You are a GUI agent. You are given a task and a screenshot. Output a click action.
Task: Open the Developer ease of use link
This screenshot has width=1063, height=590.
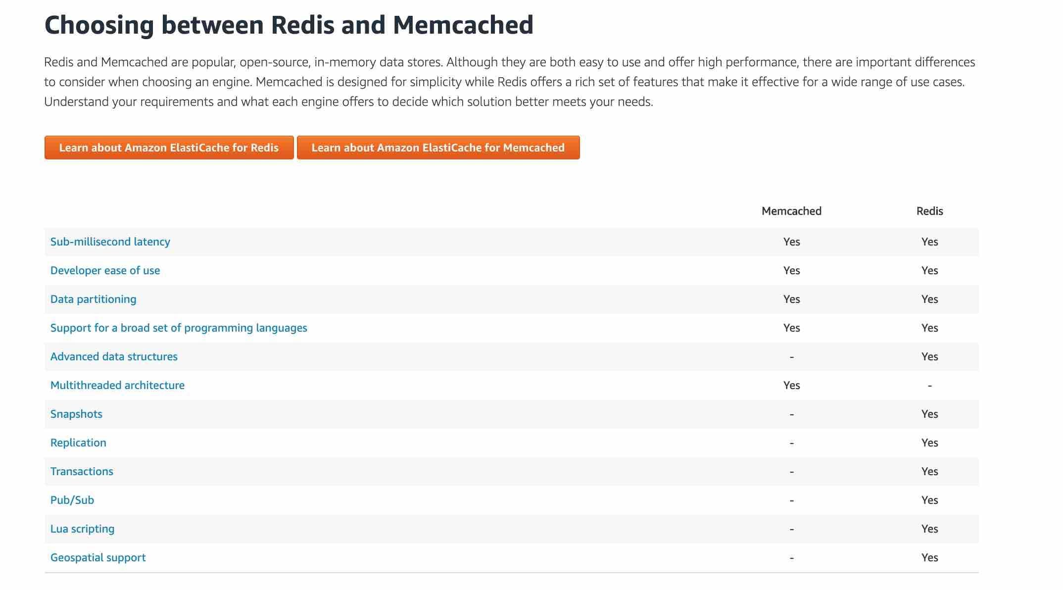point(105,270)
